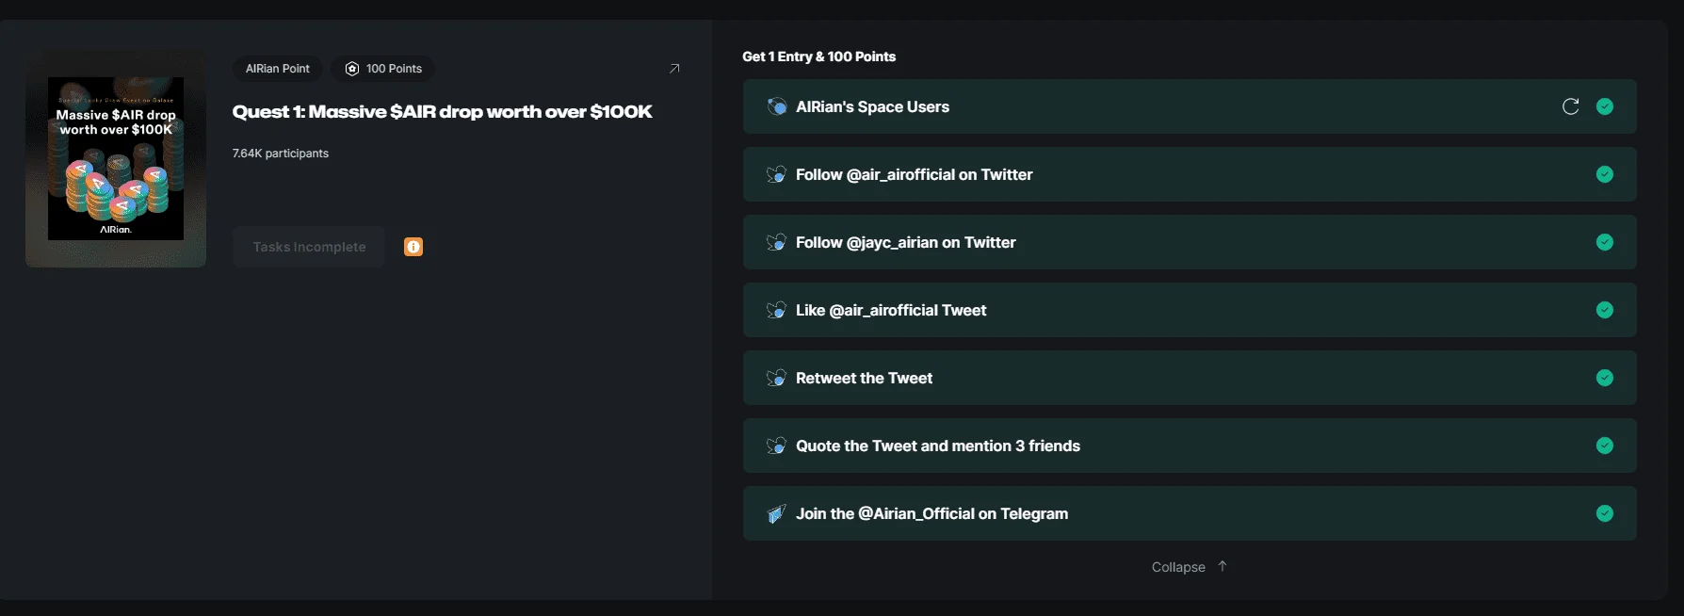
Task: Open quest via the arrow icon
Action: pos(674,69)
